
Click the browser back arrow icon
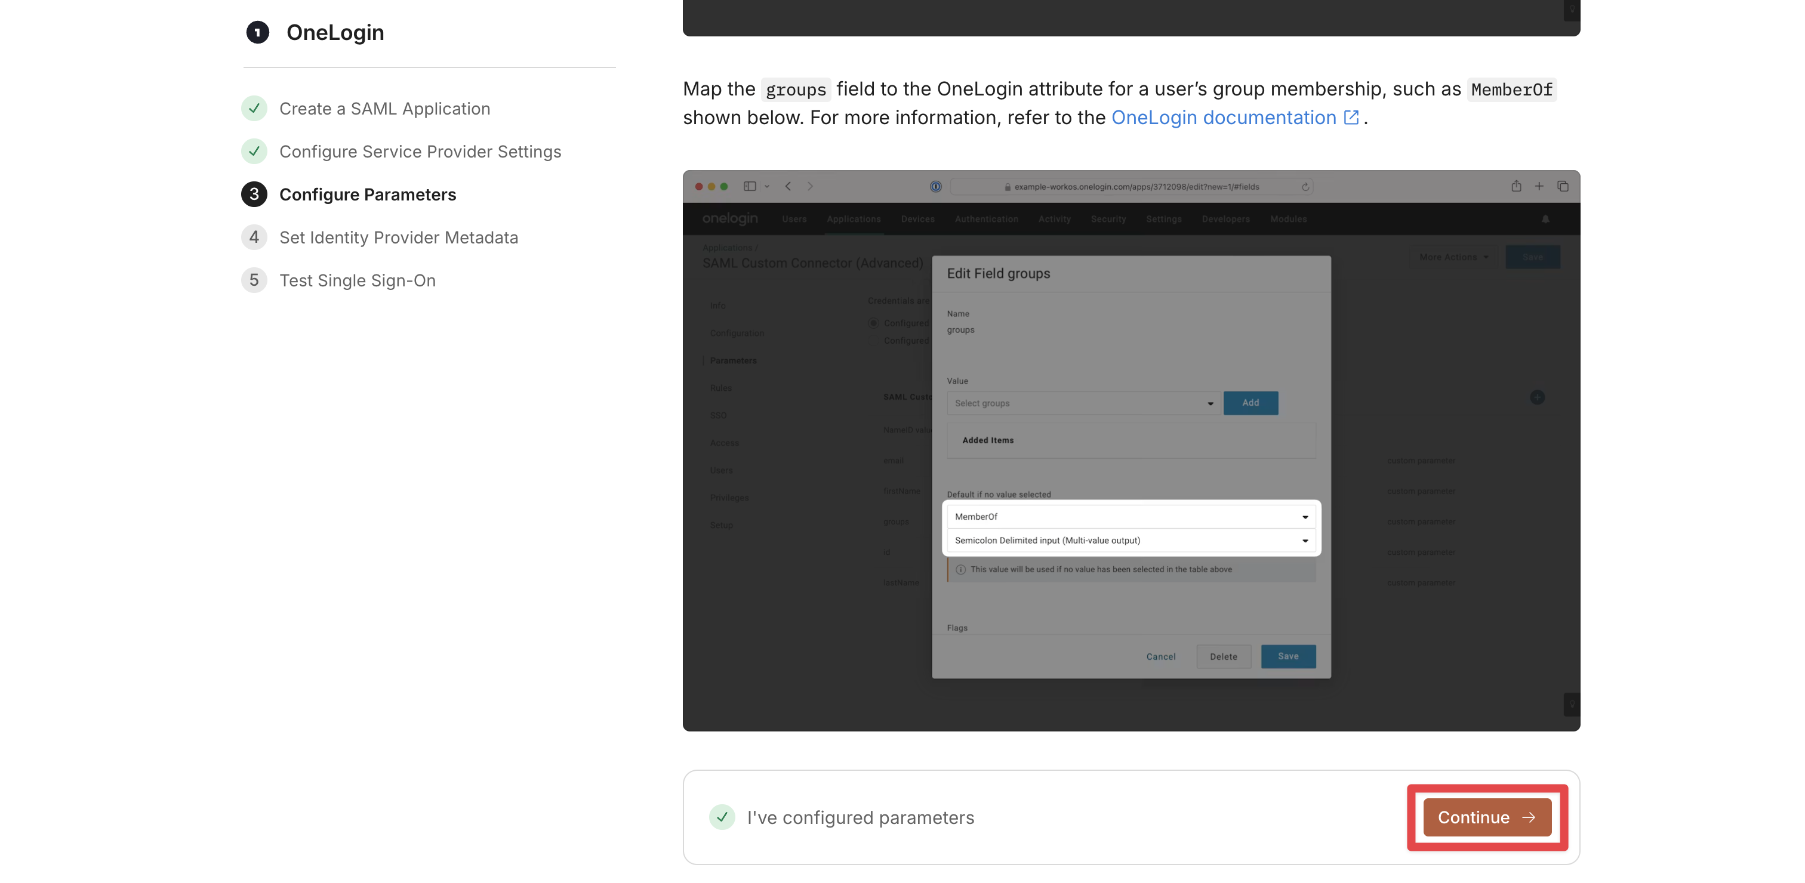point(788,186)
